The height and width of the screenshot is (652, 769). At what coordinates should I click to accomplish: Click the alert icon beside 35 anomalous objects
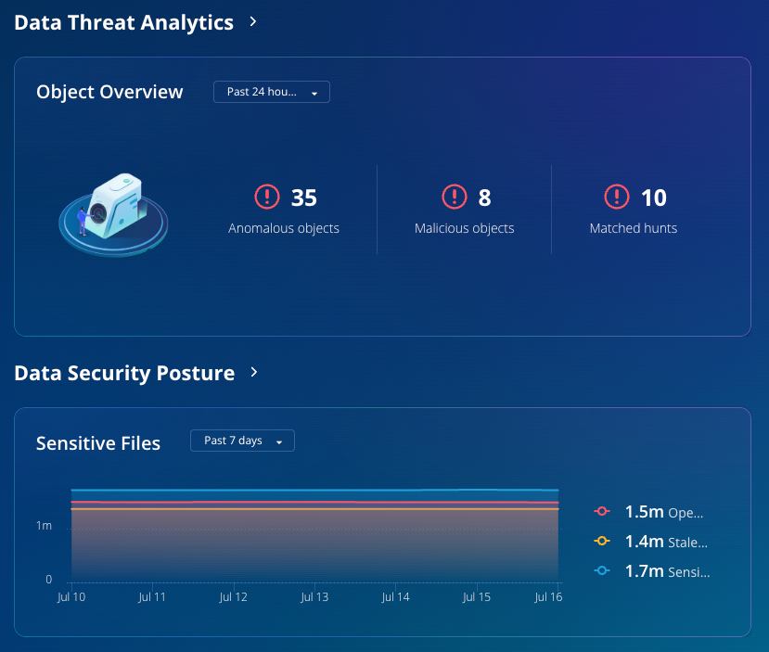(267, 197)
